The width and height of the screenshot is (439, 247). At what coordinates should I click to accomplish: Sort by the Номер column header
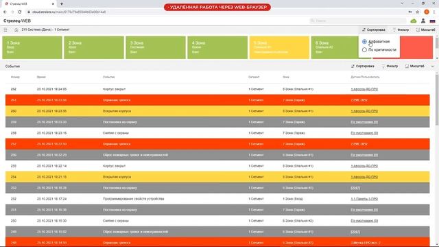point(15,77)
